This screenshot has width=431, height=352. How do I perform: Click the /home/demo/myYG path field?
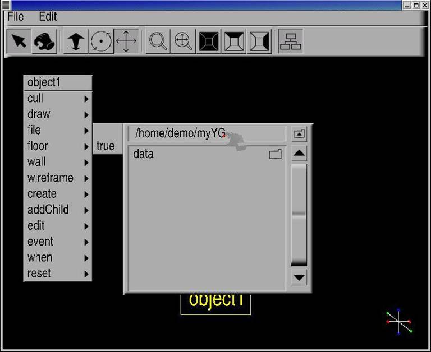pyautogui.click(x=207, y=133)
